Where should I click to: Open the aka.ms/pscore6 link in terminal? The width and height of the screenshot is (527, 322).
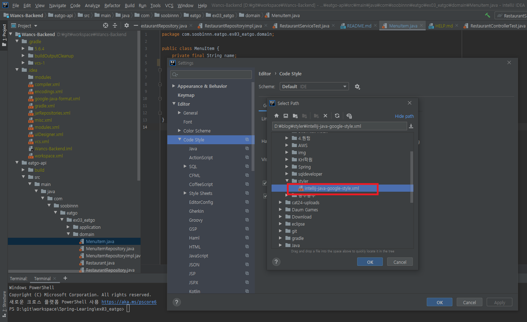[129, 302]
